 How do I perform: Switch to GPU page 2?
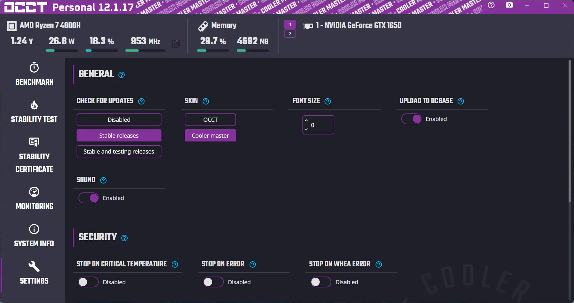(x=290, y=34)
